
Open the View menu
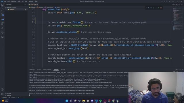19,1
